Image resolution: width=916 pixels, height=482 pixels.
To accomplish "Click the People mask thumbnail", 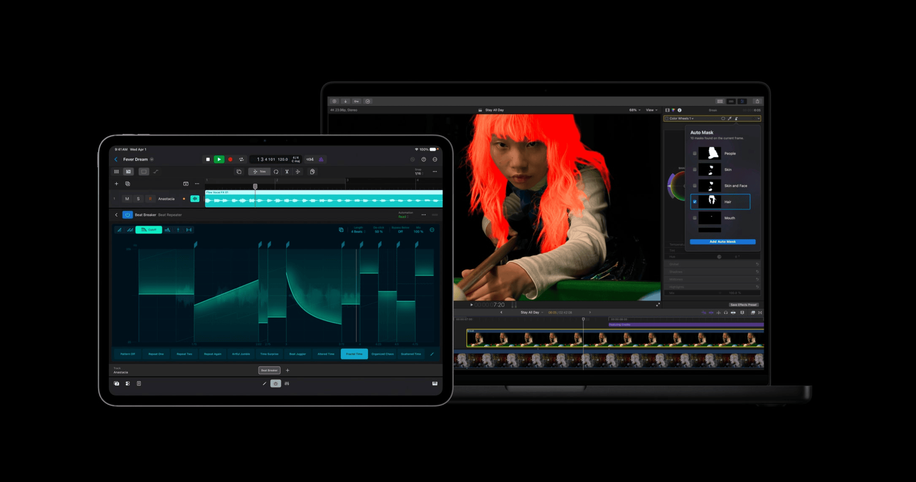I will pos(710,153).
